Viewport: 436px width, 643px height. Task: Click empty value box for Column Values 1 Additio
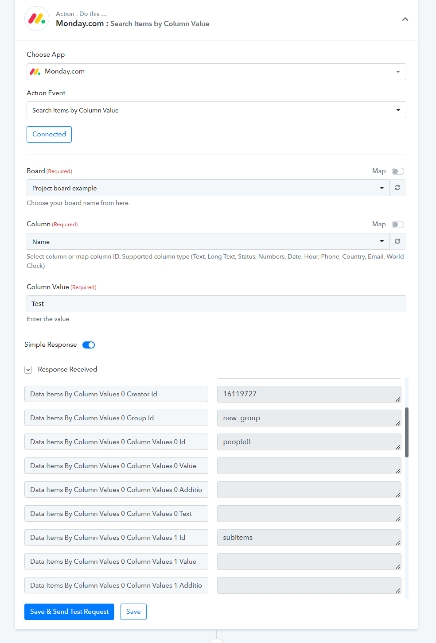[x=309, y=585]
